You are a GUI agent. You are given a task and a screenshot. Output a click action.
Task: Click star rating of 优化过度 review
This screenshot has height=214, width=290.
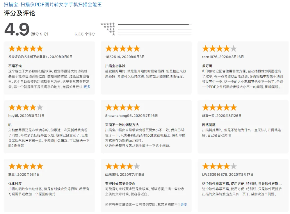(x=26, y=166)
